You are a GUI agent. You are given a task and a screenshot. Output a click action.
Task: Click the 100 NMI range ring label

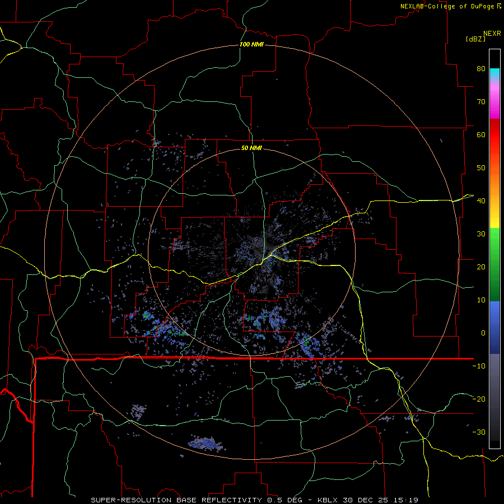251,44
